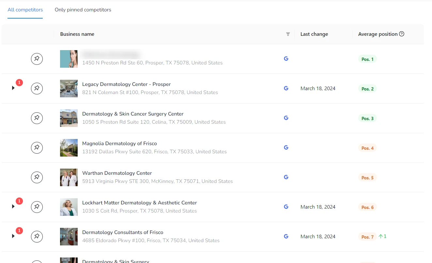
Task: Pin Dermatology & Skin Cancer Surgery Center
Action: (x=37, y=118)
